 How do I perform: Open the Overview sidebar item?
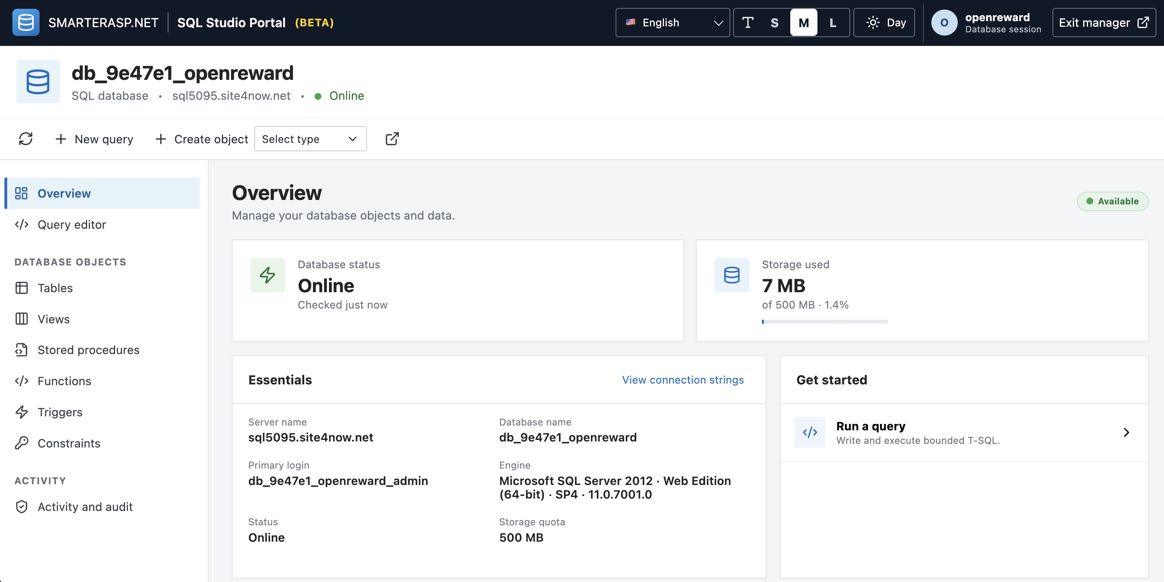click(102, 193)
